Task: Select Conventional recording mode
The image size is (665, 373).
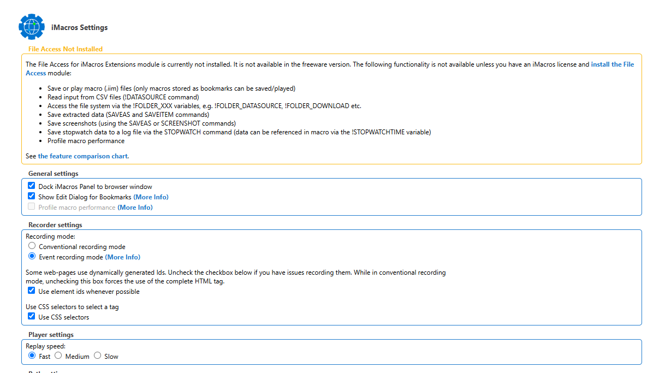Action: click(x=32, y=246)
